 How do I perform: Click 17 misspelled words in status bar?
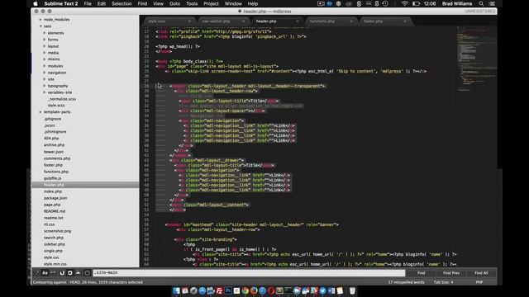click(x=406, y=282)
